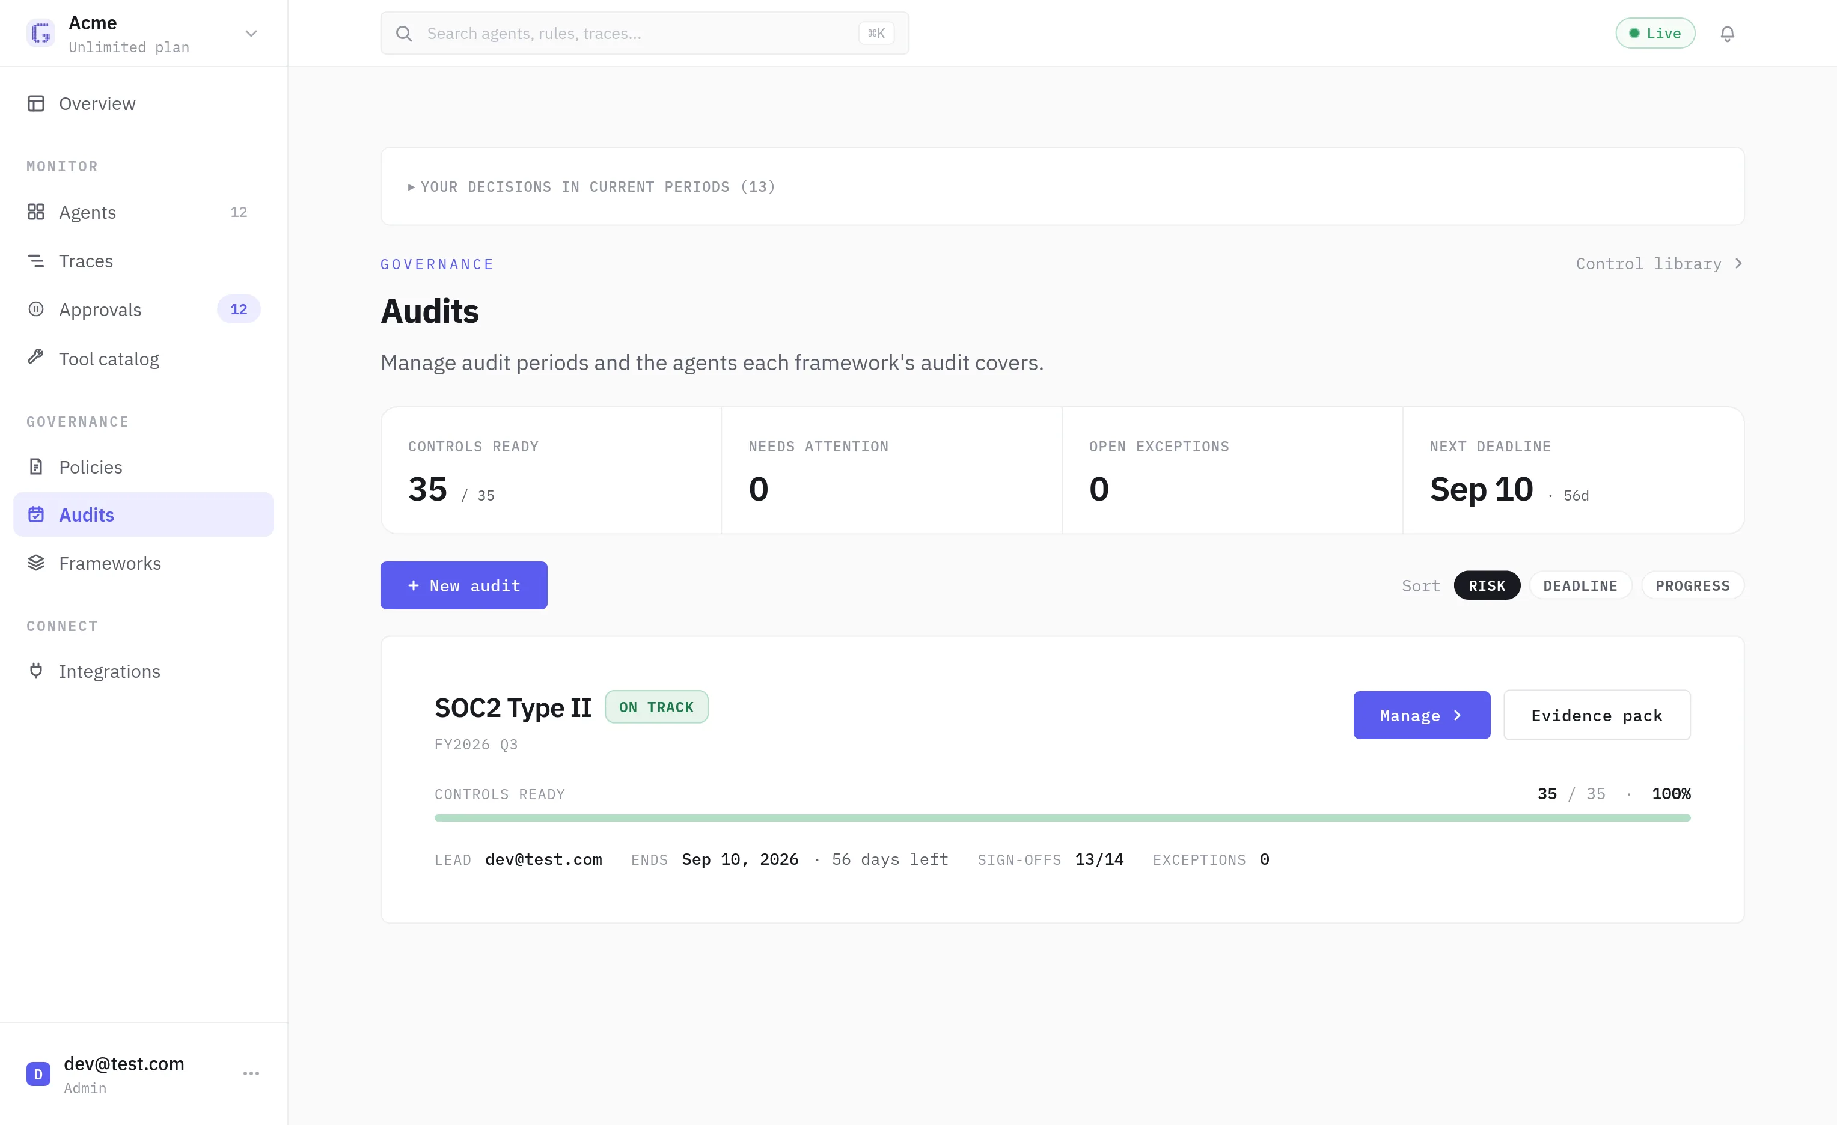Click the Controls Ready summary card
Image resolution: width=1837 pixels, height=1125 pixels.
tap(551, 471)
